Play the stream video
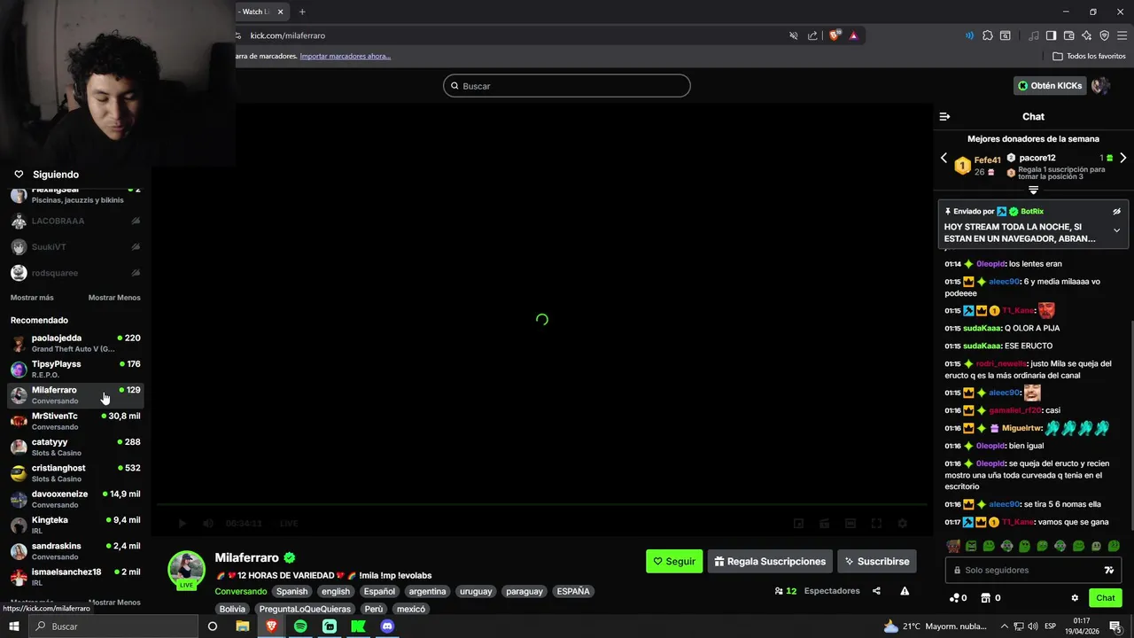Screen dimensions: 1134x638 (183, 524)
